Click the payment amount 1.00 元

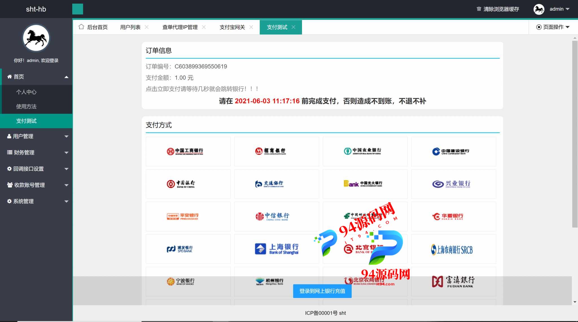pos(184,78)
